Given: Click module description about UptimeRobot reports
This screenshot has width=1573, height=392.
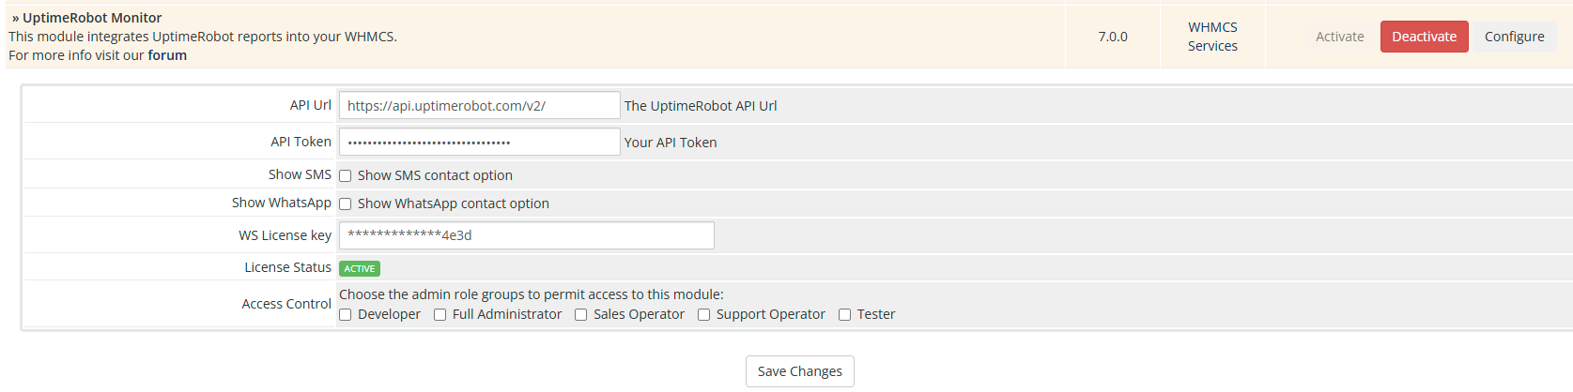Looking at the screenshot, I should click(203, 37).
